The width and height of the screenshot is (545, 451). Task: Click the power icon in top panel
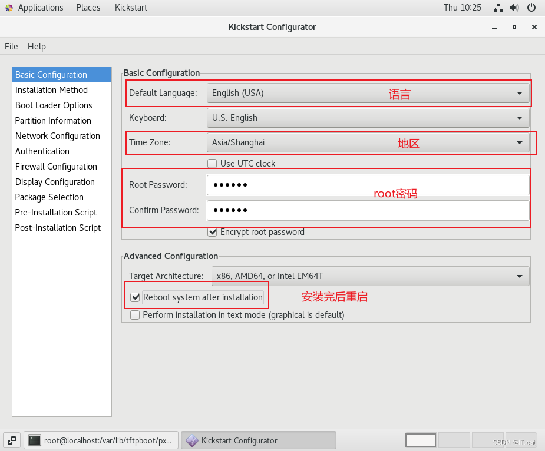[x=531, y=8]
